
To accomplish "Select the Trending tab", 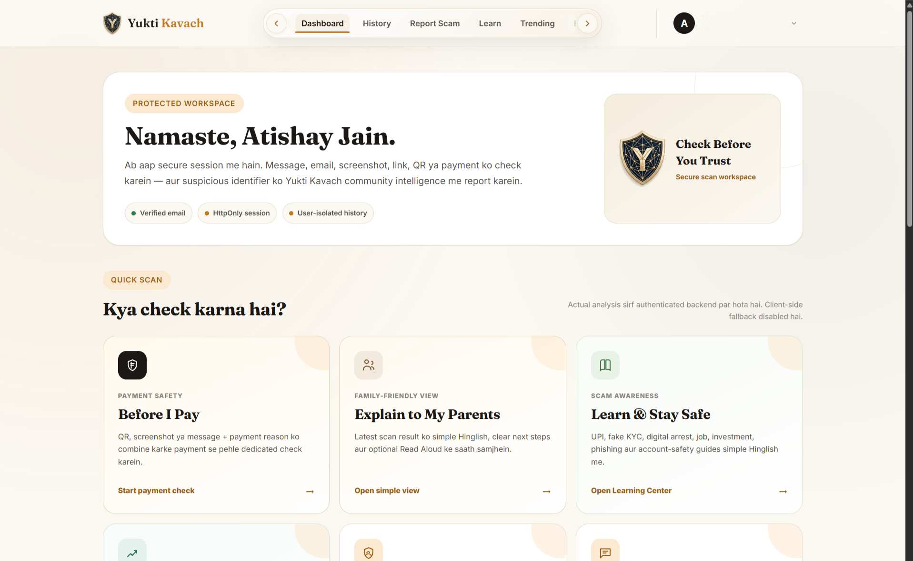I will pyautogui.click(x=537, y=23).
